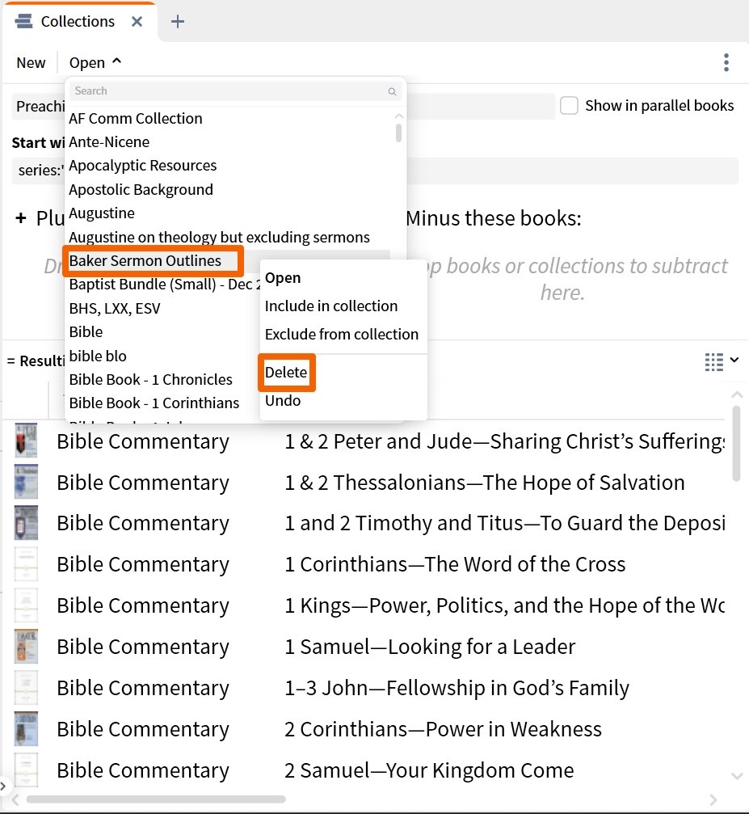
Task: Click the Collections stack icon in tab
Action: click(x=24, y=21)
